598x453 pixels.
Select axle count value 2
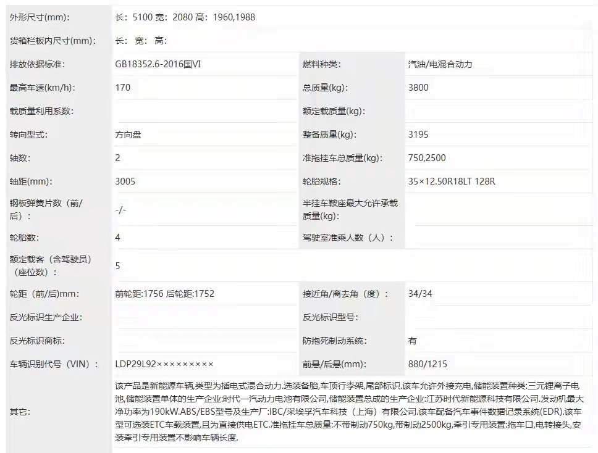(x=117, y=158)
